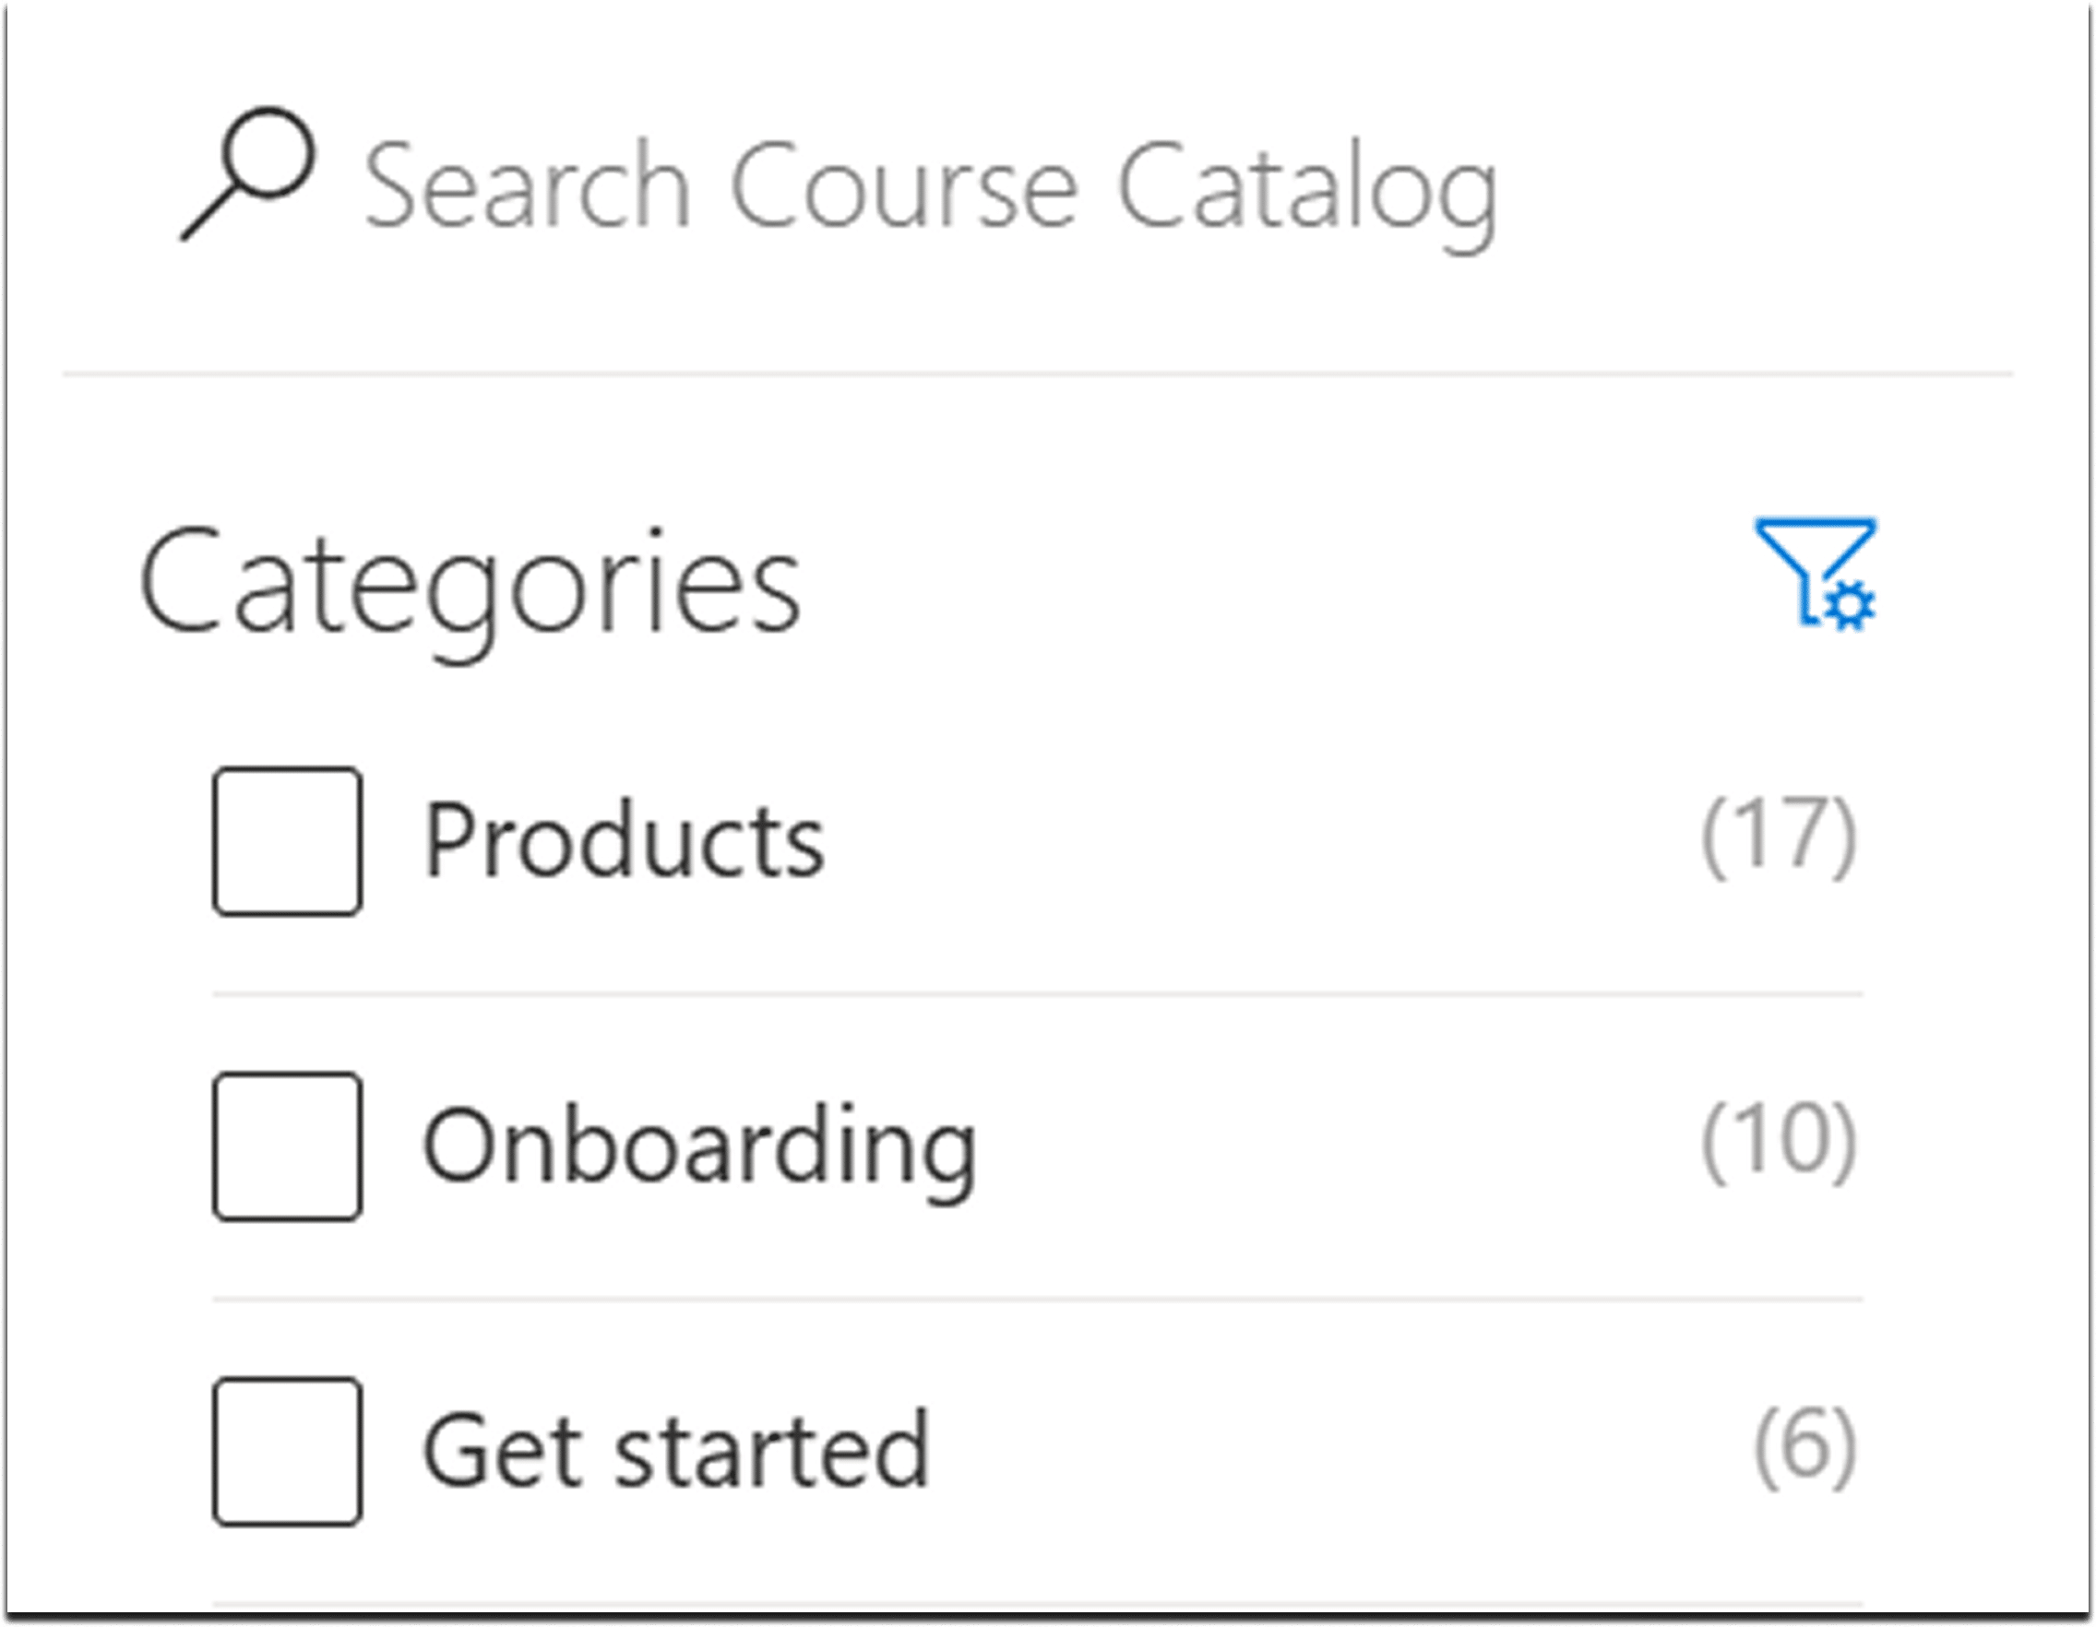Click the Categories heading
The image size is (2096, 1627).
click(x=470, y=584)
